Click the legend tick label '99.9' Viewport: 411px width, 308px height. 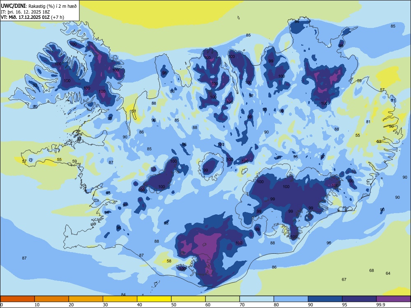click(x=380, y=305)
